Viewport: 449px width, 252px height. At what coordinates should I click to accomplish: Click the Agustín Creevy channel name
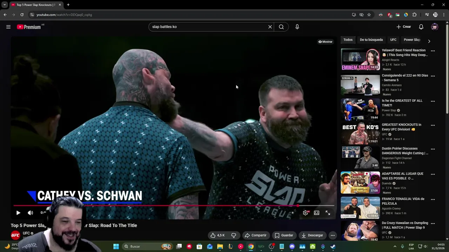391,209
